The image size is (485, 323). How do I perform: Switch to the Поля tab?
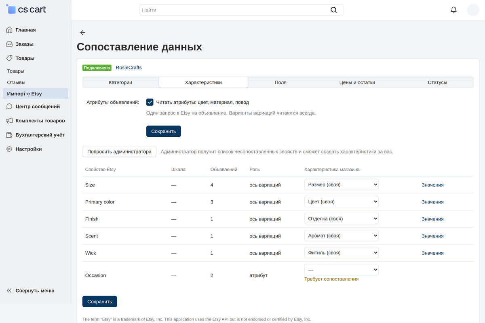click(280, 82)
